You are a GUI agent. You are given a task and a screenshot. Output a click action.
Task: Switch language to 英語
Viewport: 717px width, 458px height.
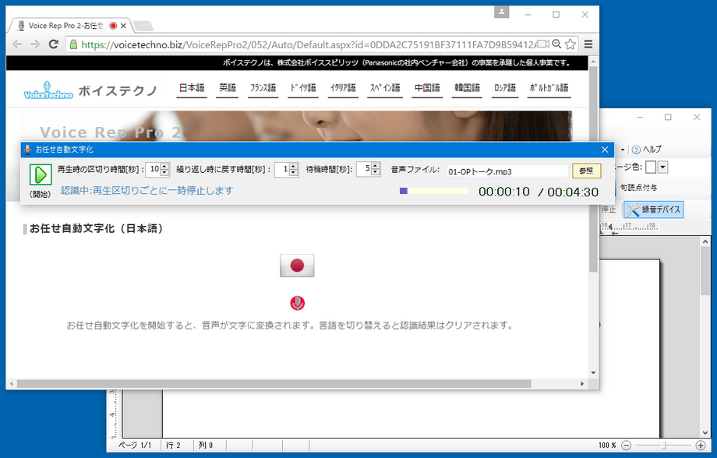(x=228, y=88)
